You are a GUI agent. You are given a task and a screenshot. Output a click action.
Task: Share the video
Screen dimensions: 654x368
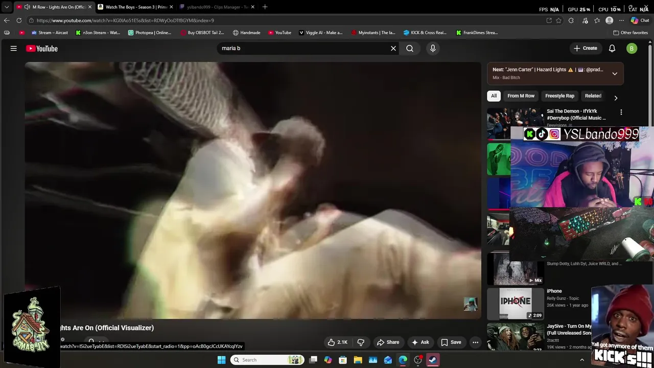(x=388, y=342)
